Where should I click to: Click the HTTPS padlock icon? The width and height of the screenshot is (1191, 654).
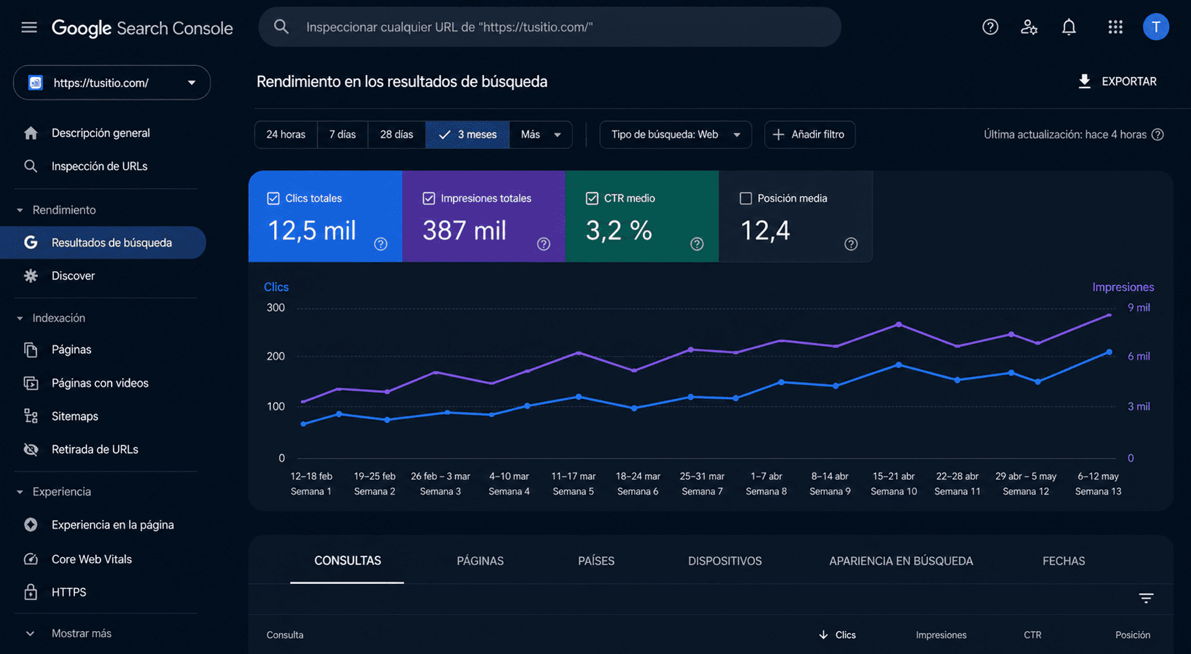[30, 592]
